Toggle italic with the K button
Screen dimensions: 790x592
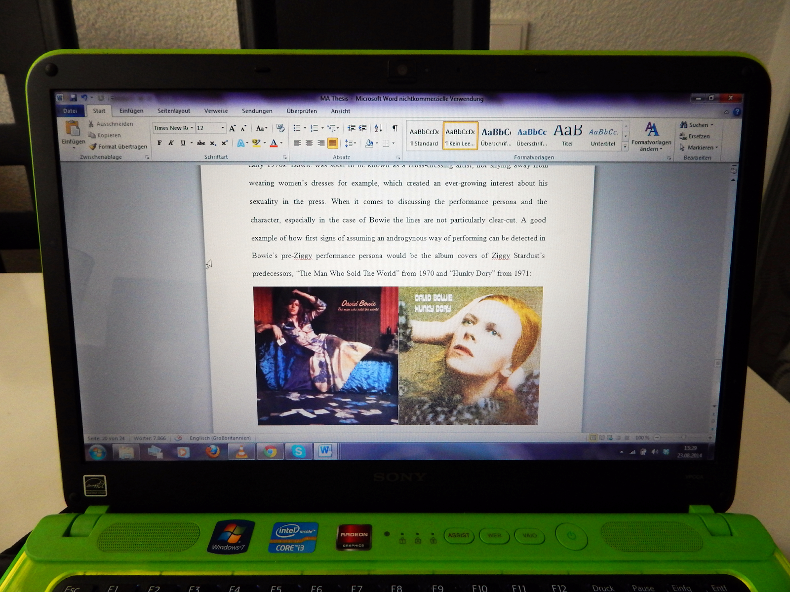pyautogui.click(x=171, y=143)
